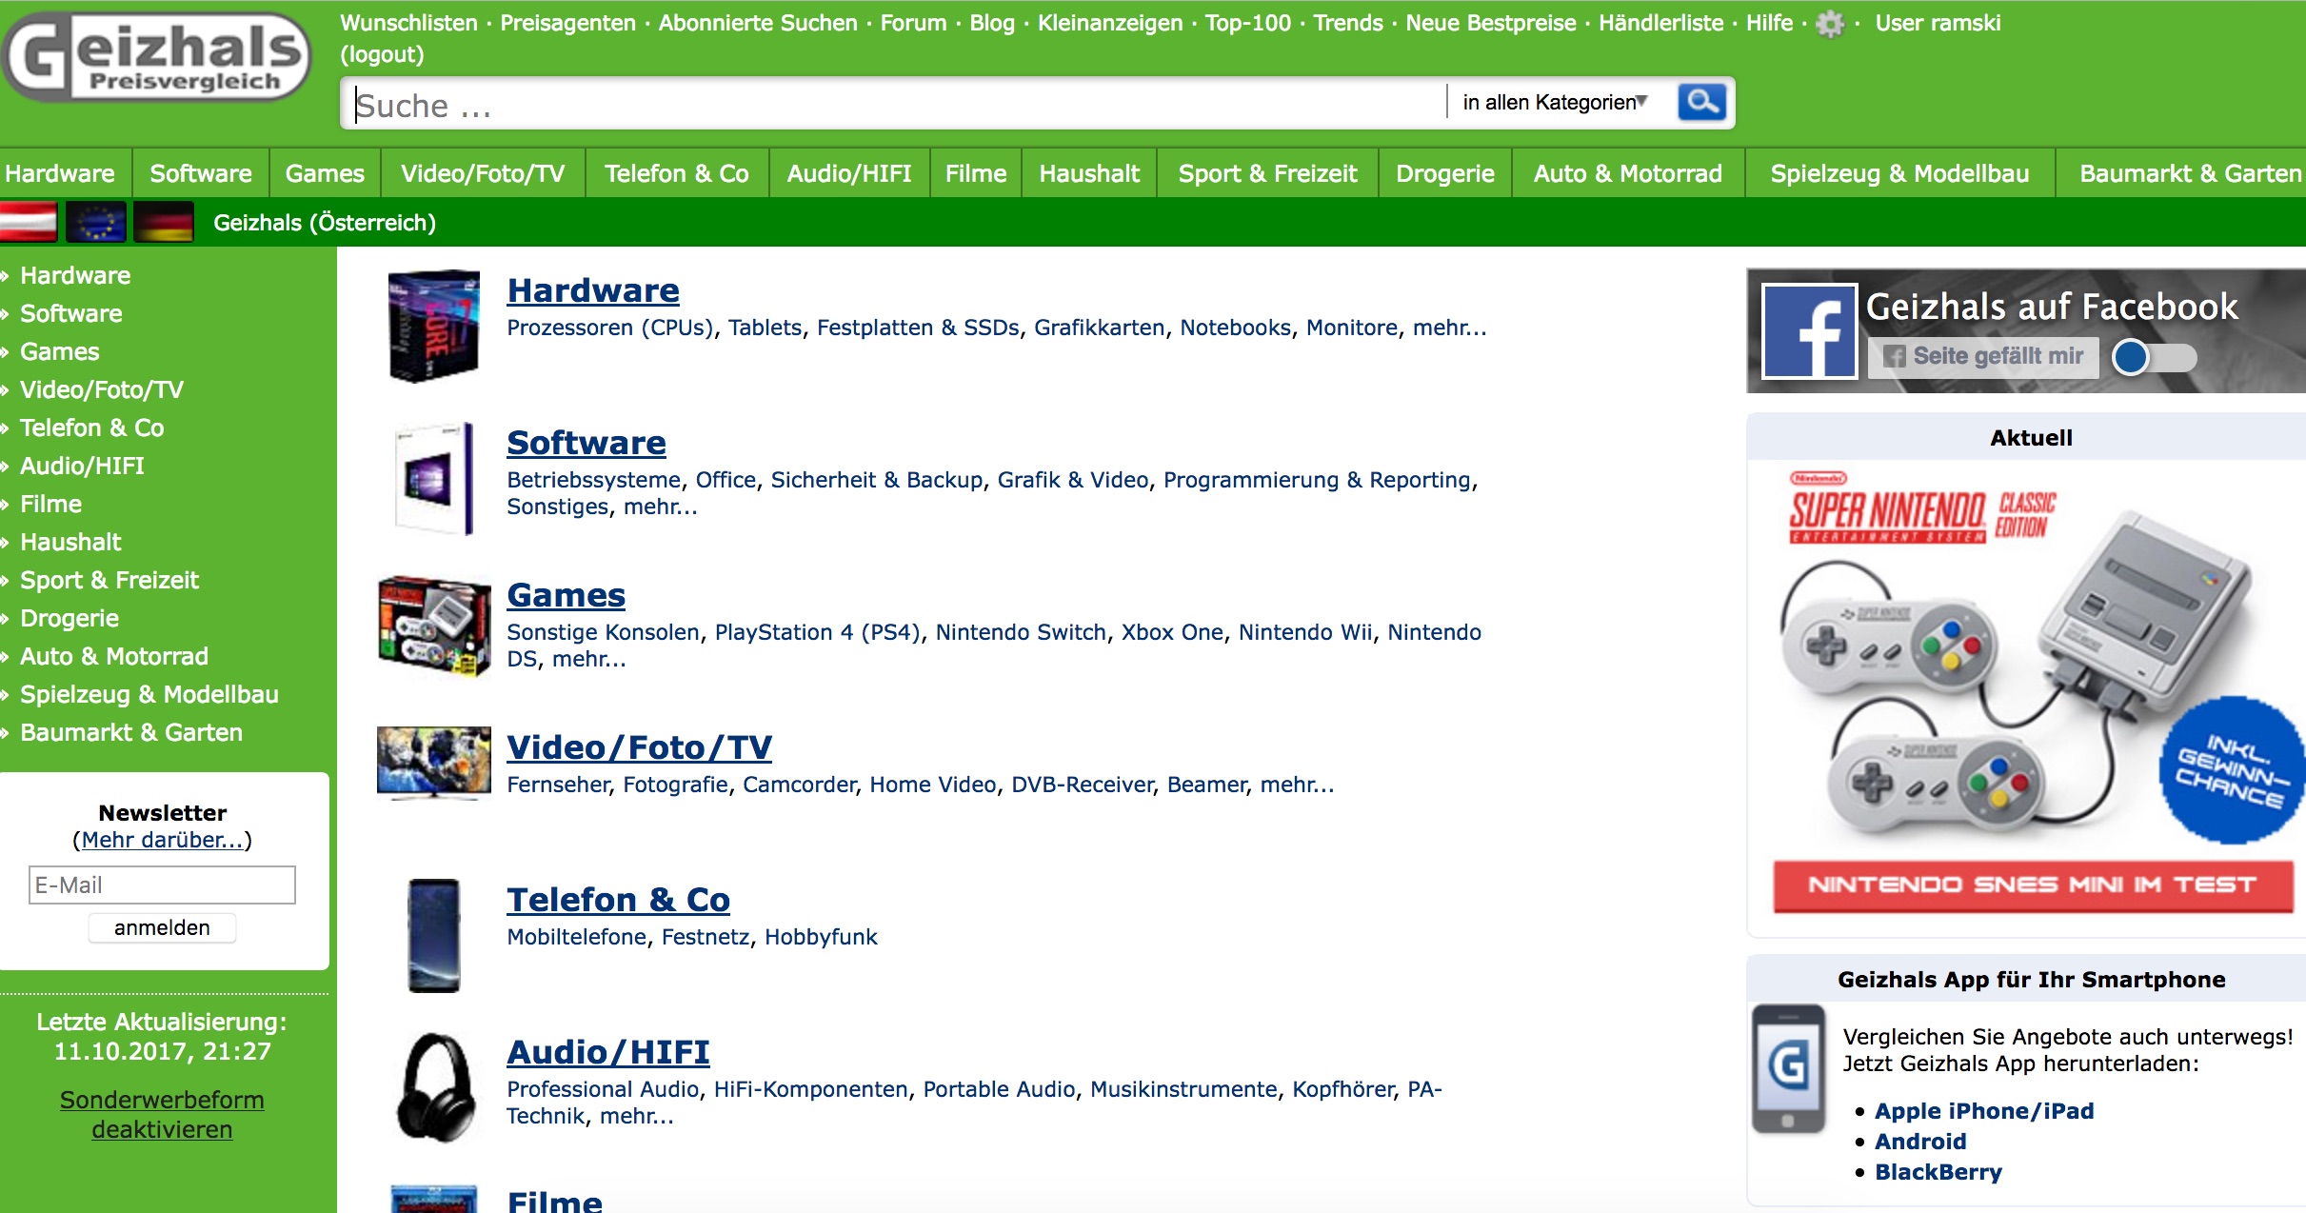This screenshot has height=1213, width=2306.
Task: Click the Hardware CPU box thumbnail
Action: point(434,326)
